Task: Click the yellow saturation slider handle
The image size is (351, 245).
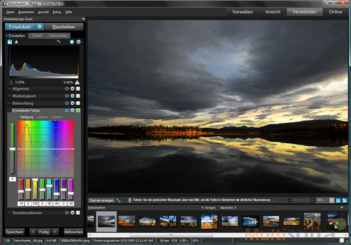Action: click(35, 180)
